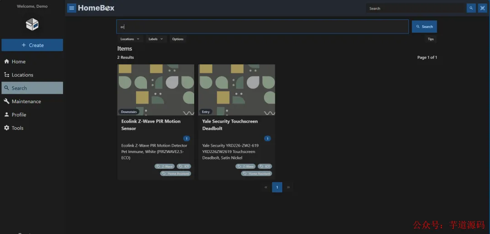This screenshot has width=490, height=234.
Task: Click IOT label on Ecolink card
Action: pos(184,167)
